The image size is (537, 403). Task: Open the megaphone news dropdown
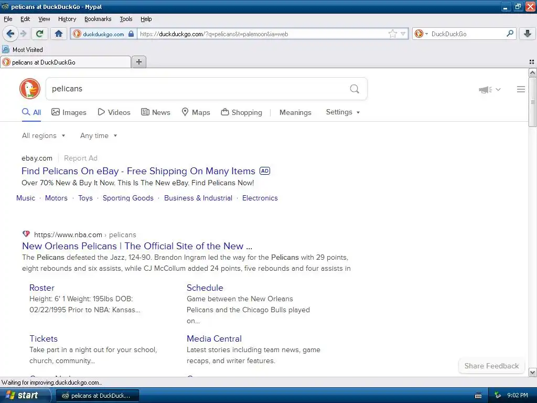(x=490, y=89)
